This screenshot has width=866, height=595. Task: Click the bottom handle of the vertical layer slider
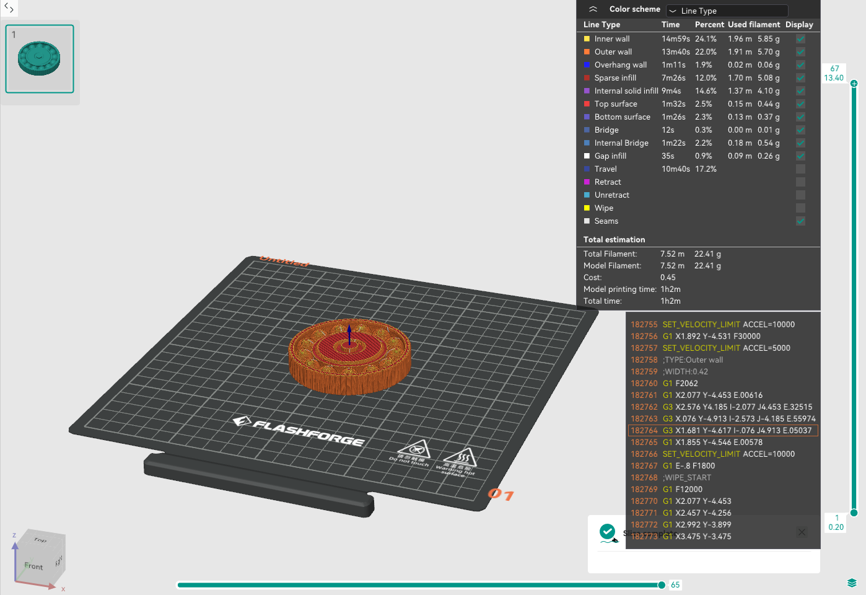(x=854, y=513)
